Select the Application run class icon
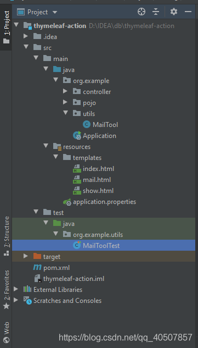 coord(77,135)
